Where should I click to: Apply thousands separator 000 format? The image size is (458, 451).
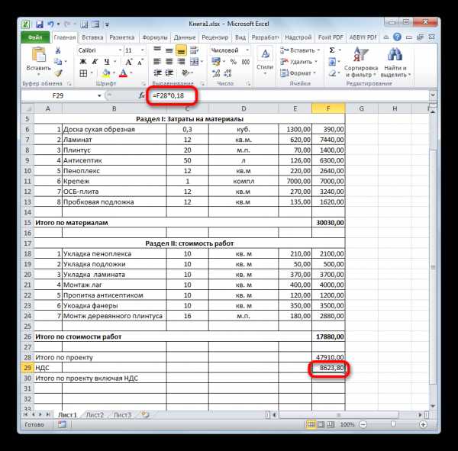[x=246, y=62]
